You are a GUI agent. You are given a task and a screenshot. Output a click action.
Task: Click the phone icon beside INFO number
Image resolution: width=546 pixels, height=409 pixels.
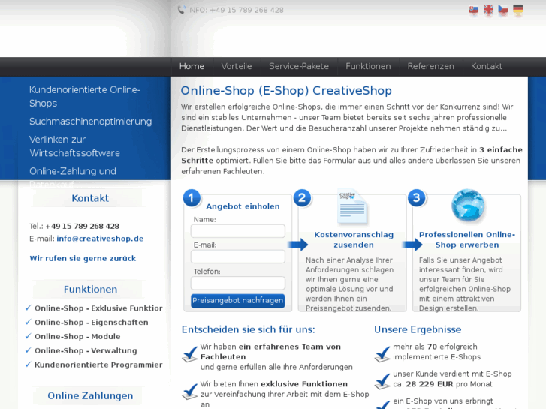182,10
